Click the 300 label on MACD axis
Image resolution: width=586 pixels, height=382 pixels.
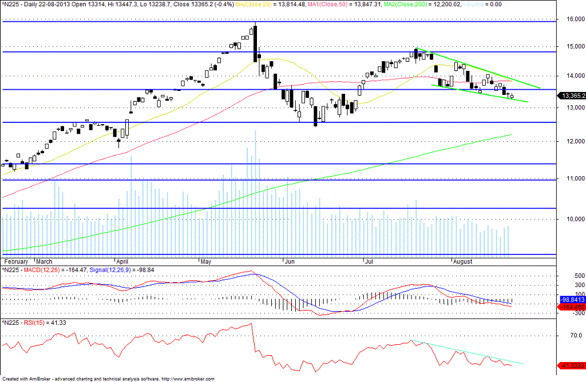pyautogui.click(x=580, y=285)
